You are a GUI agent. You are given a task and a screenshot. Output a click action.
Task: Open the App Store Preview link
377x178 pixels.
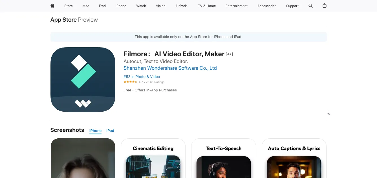(63, 20)
